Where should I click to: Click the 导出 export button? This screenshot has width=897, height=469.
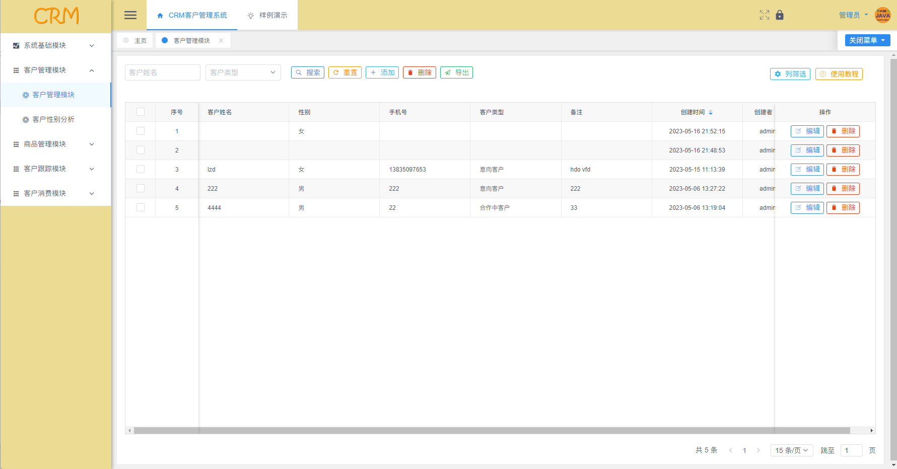pos(456,72)
